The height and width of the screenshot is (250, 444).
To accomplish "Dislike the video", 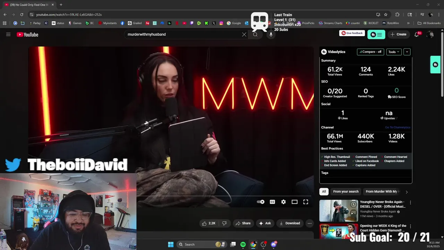I will coord(224,223).
